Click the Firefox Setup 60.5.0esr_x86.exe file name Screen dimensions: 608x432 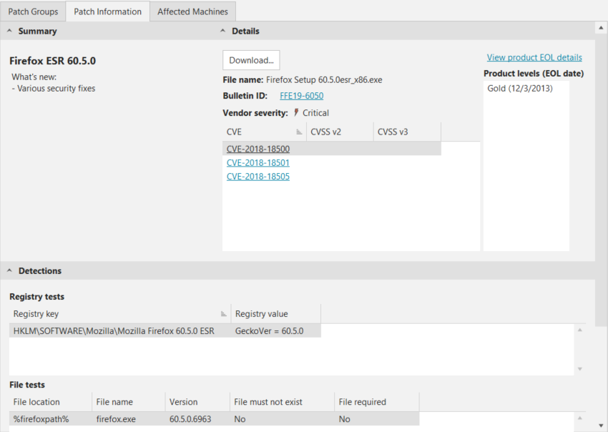pos(324,80)
